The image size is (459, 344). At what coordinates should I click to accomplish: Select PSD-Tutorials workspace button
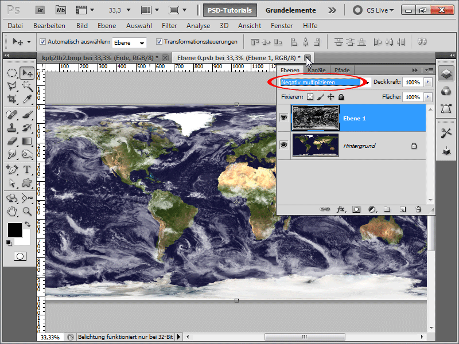[230, 10]
